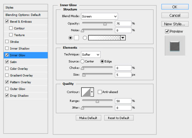Click the style preview thumbnail

pyautogui.click(x=175, y=46)
